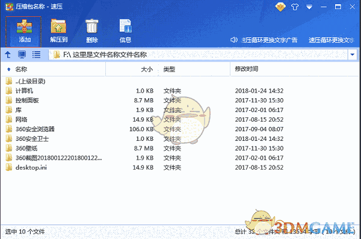Image resolution: width=361 pixels, height=239 pixels.
Task: Open the 解压到 (Extract to) tool
Action: point(58,31)
